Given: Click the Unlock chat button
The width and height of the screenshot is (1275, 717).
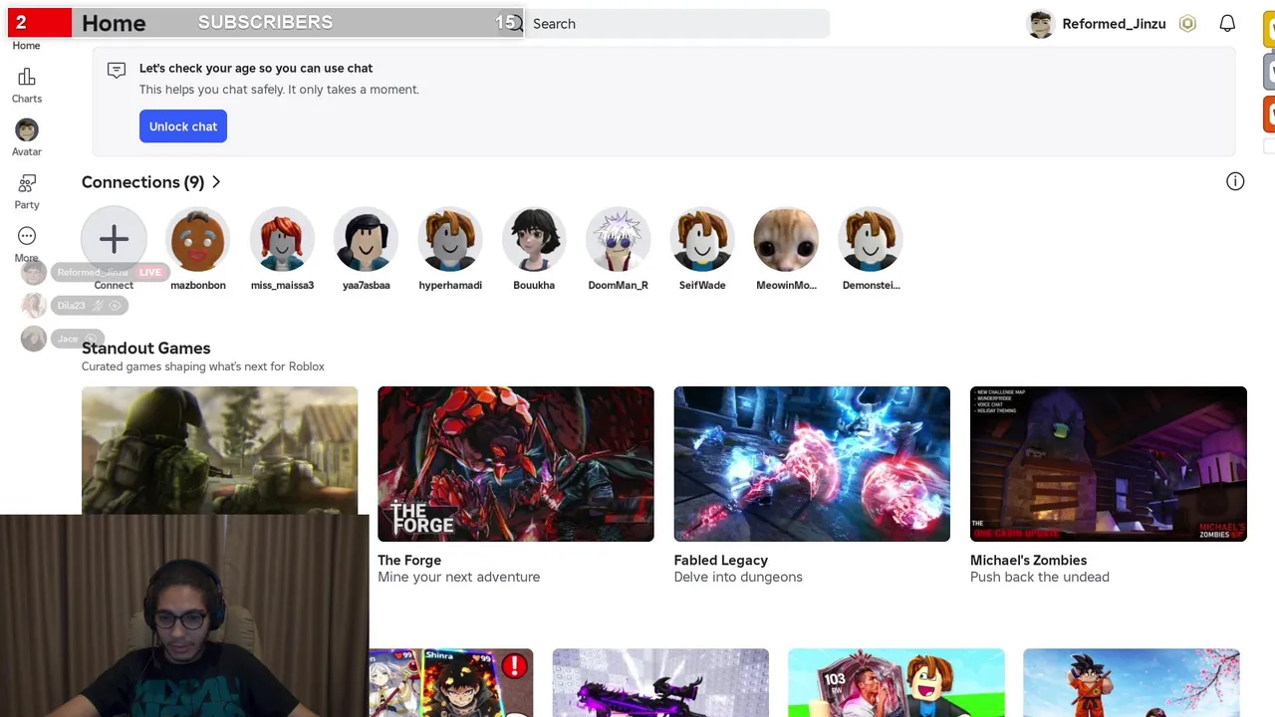Looking at the screenshot, I should pyautogui.click(x=183, y=126).
